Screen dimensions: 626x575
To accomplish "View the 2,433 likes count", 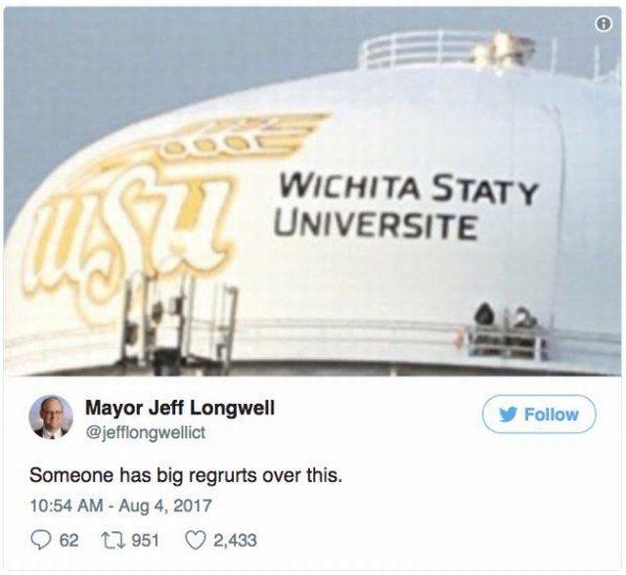I will point(235,541).
